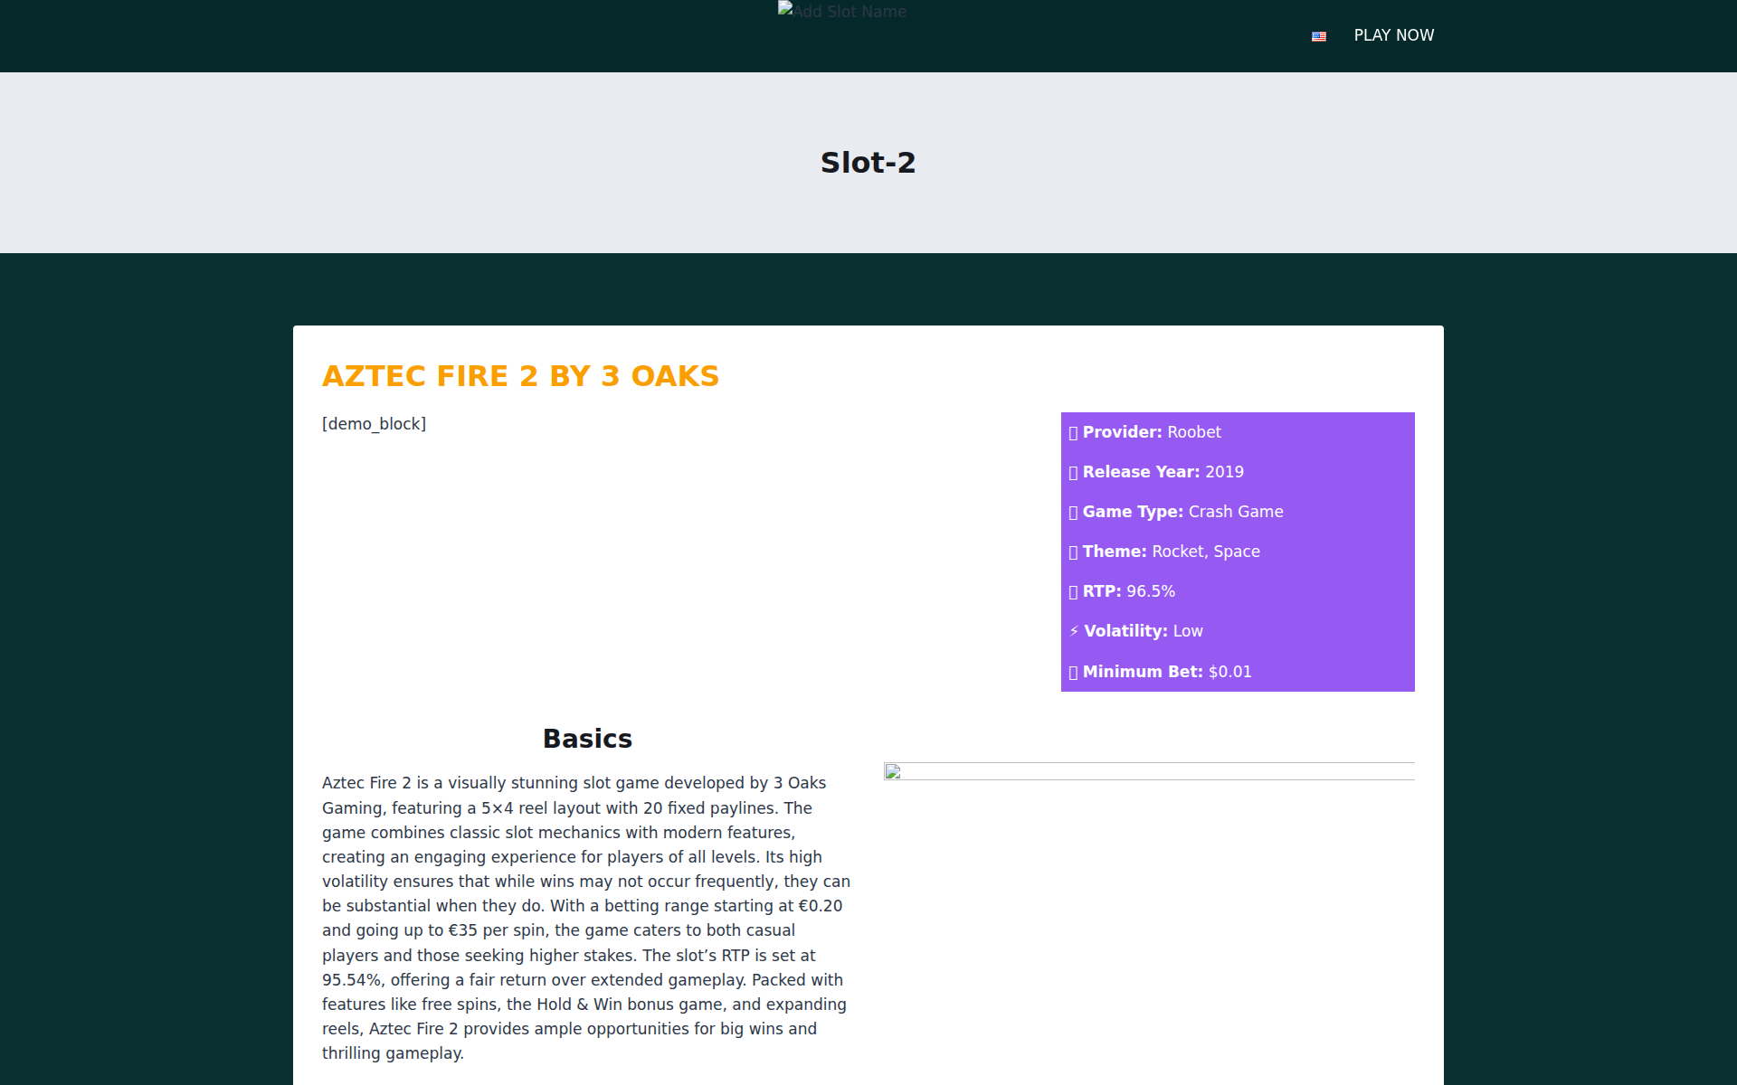Click the Provider: Roobet entry

(x=1152, y=432)
